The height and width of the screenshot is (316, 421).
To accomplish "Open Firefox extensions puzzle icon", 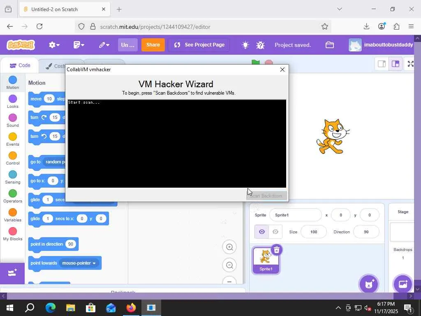I will coord(396,26).
